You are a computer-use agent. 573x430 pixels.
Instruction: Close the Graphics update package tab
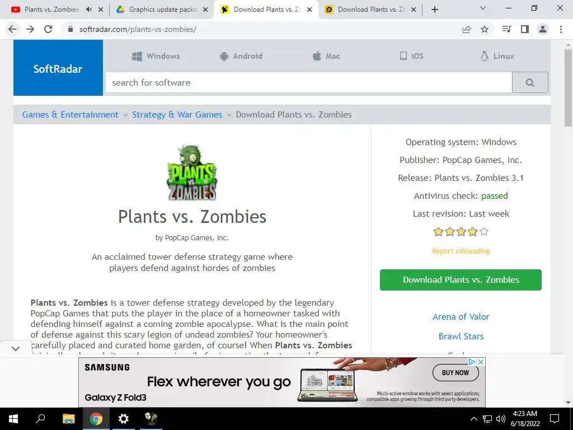[x=205, y=10]
